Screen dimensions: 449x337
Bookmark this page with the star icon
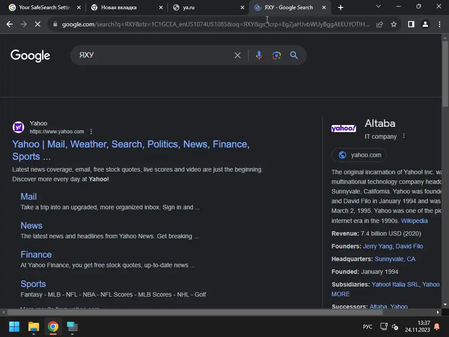[394, 25]
